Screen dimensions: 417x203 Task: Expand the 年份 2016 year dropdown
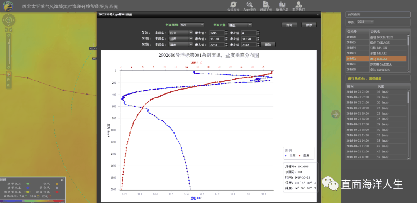(371, 22)
